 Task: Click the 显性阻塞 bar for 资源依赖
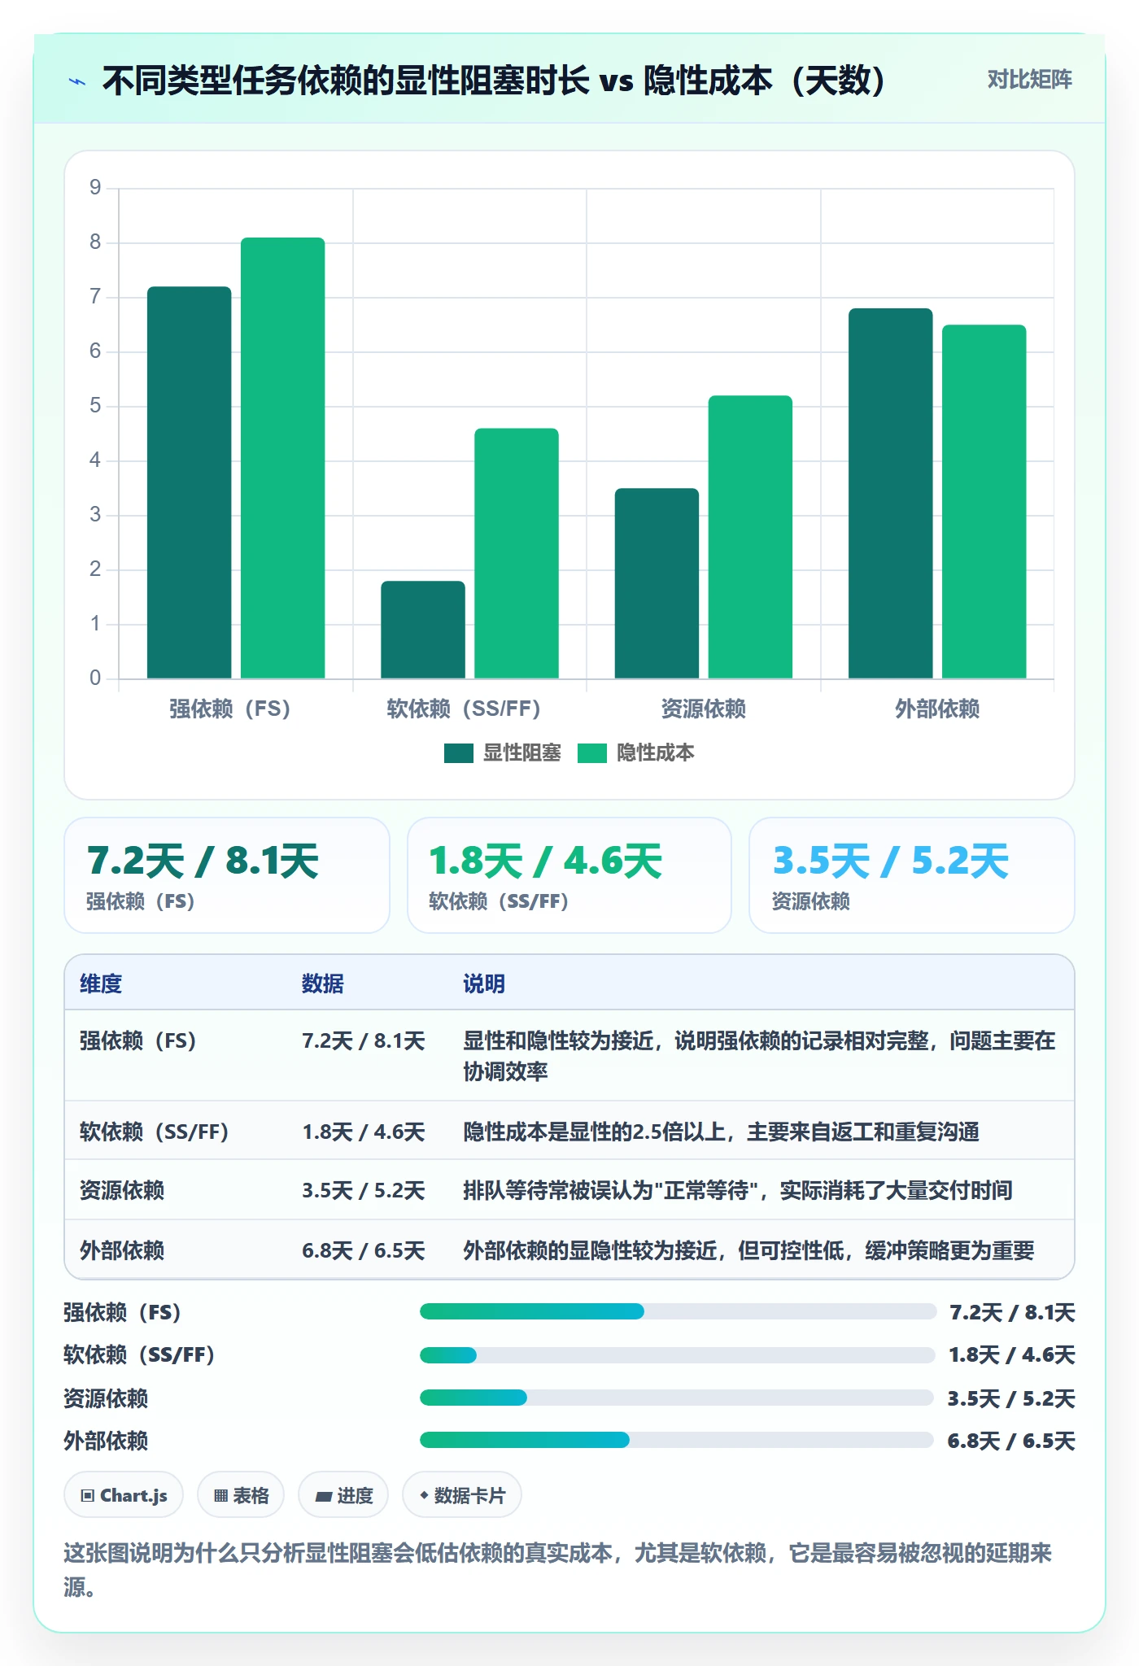[x=657, y=583]
